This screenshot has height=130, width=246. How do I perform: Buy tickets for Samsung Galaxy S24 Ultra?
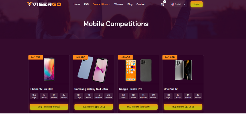(x=94, y=107)
